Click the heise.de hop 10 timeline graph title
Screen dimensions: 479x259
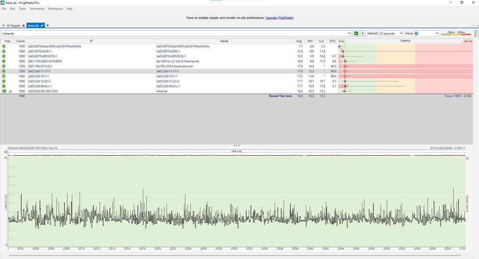33,147
